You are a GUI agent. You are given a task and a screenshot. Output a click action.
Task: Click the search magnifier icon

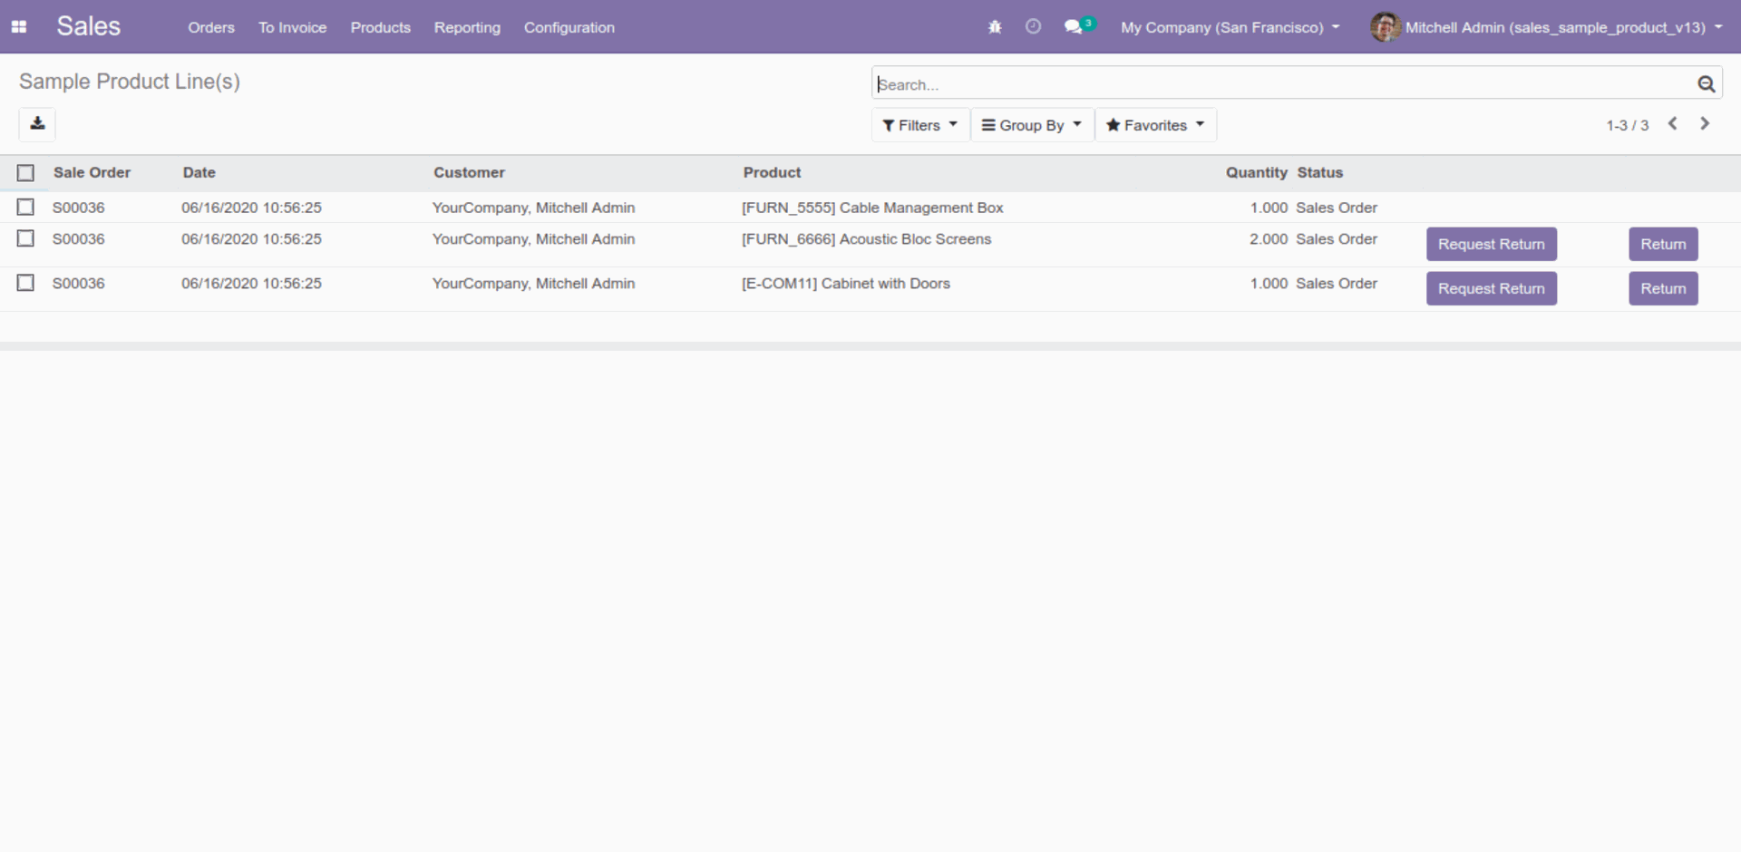click(1707, 82)
